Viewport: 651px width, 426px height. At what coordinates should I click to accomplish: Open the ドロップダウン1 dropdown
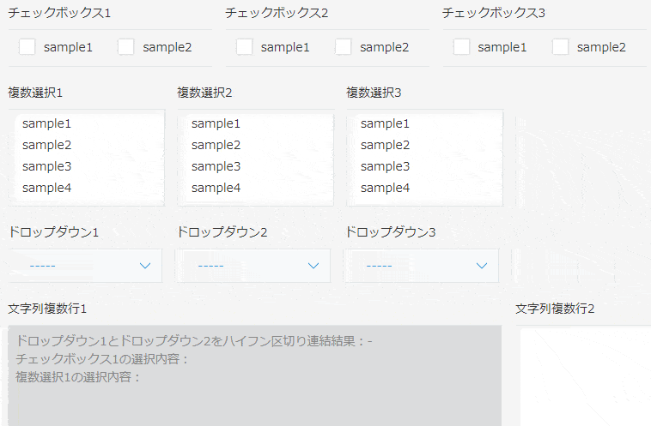coord(85,266)
